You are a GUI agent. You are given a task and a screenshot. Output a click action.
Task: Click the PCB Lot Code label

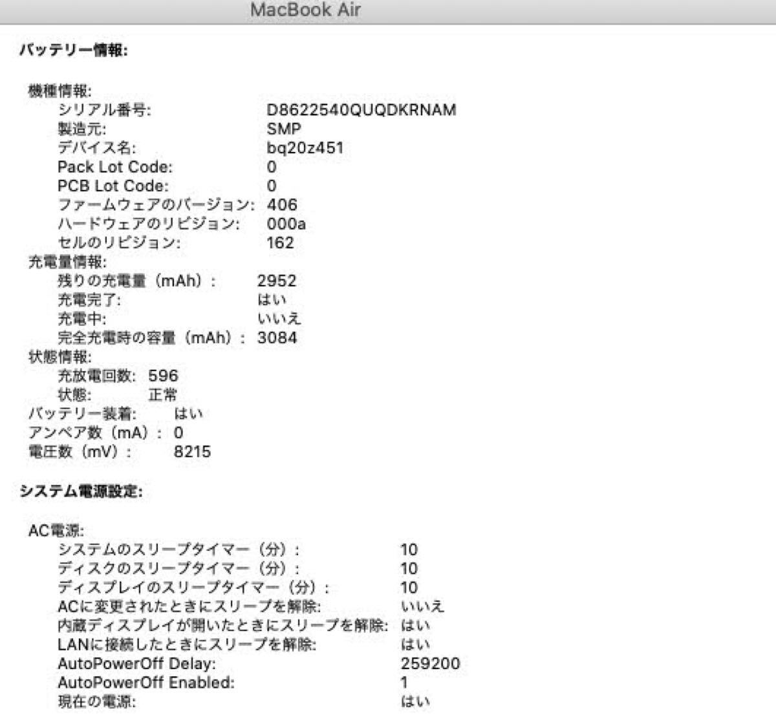[113, 186]
